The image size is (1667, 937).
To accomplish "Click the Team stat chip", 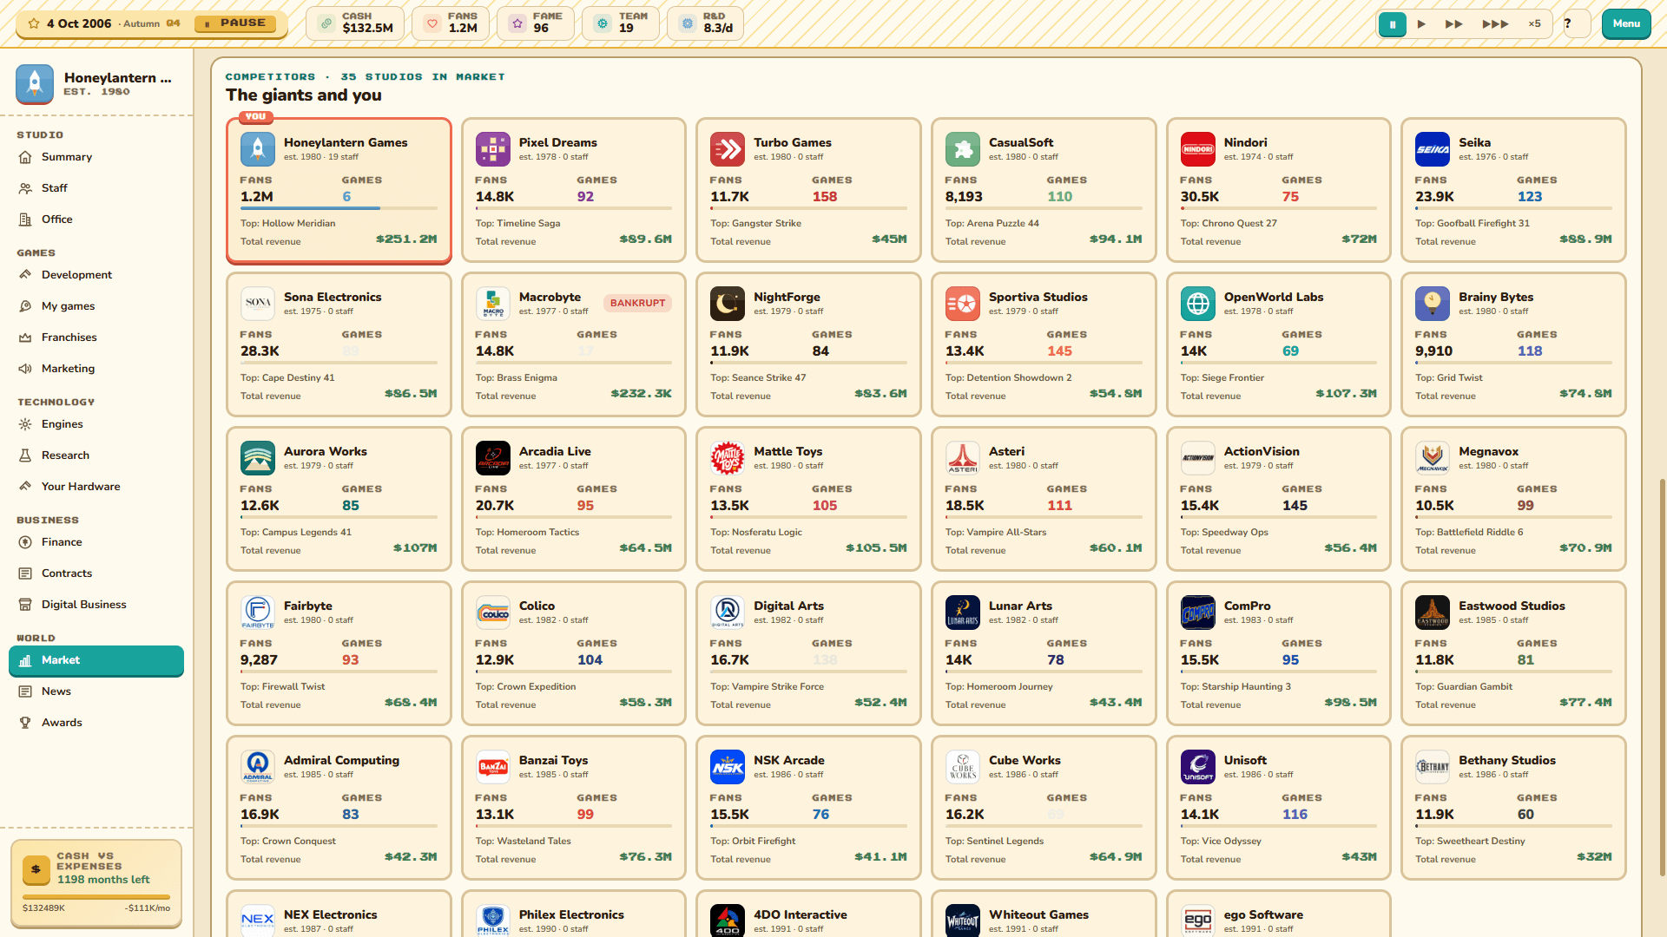I will click(620, 23).
